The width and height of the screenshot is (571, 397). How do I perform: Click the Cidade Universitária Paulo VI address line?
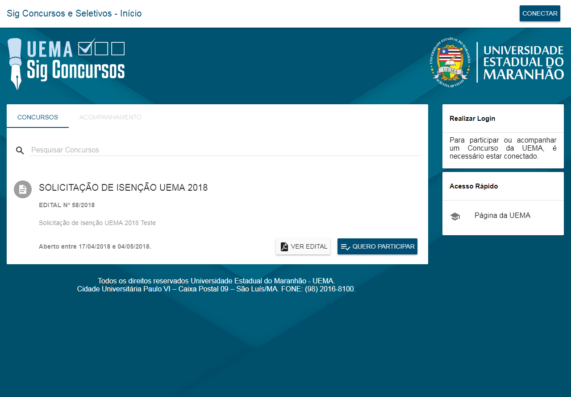217,289
